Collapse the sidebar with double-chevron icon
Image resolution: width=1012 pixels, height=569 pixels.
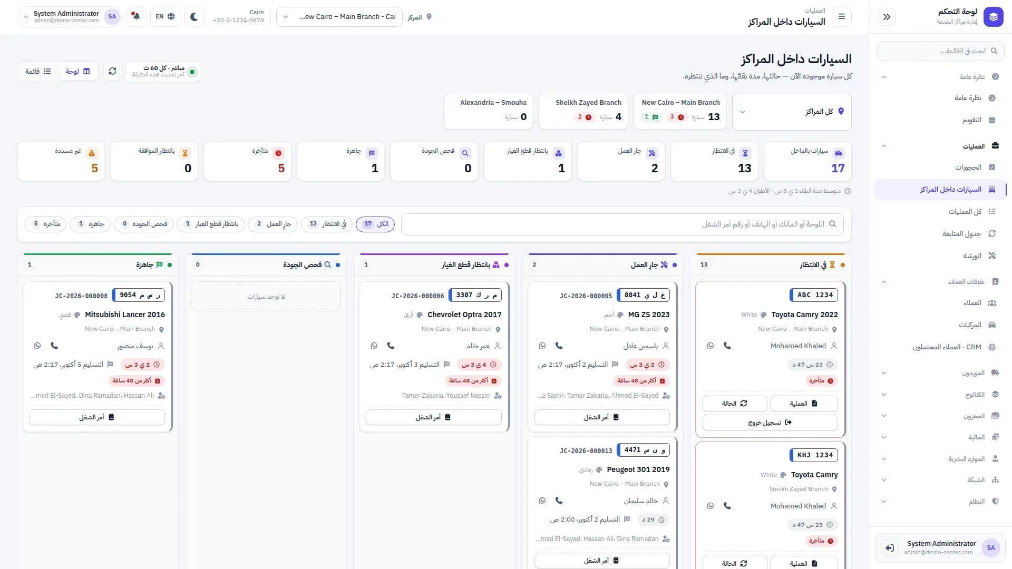pos(887,17)
